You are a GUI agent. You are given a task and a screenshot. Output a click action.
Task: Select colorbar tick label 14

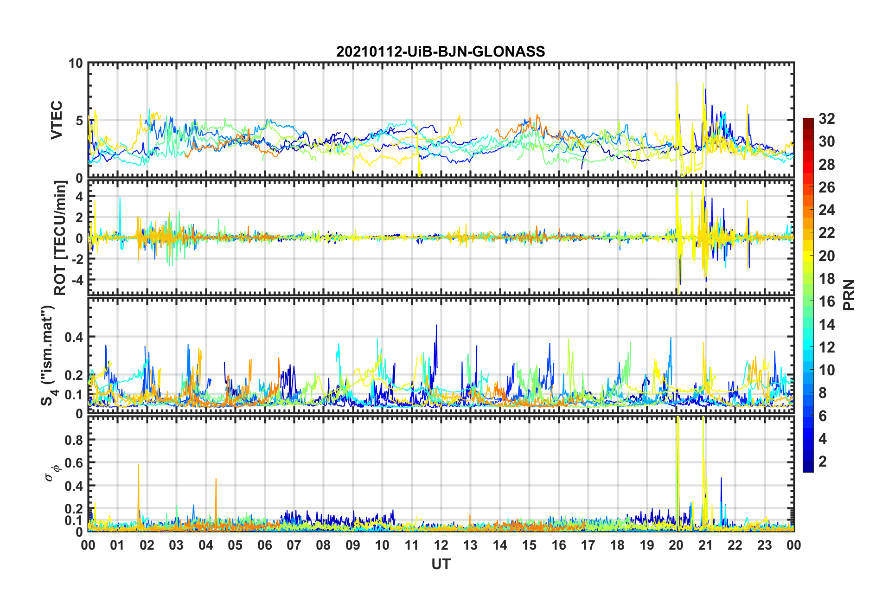coord(826,325)
